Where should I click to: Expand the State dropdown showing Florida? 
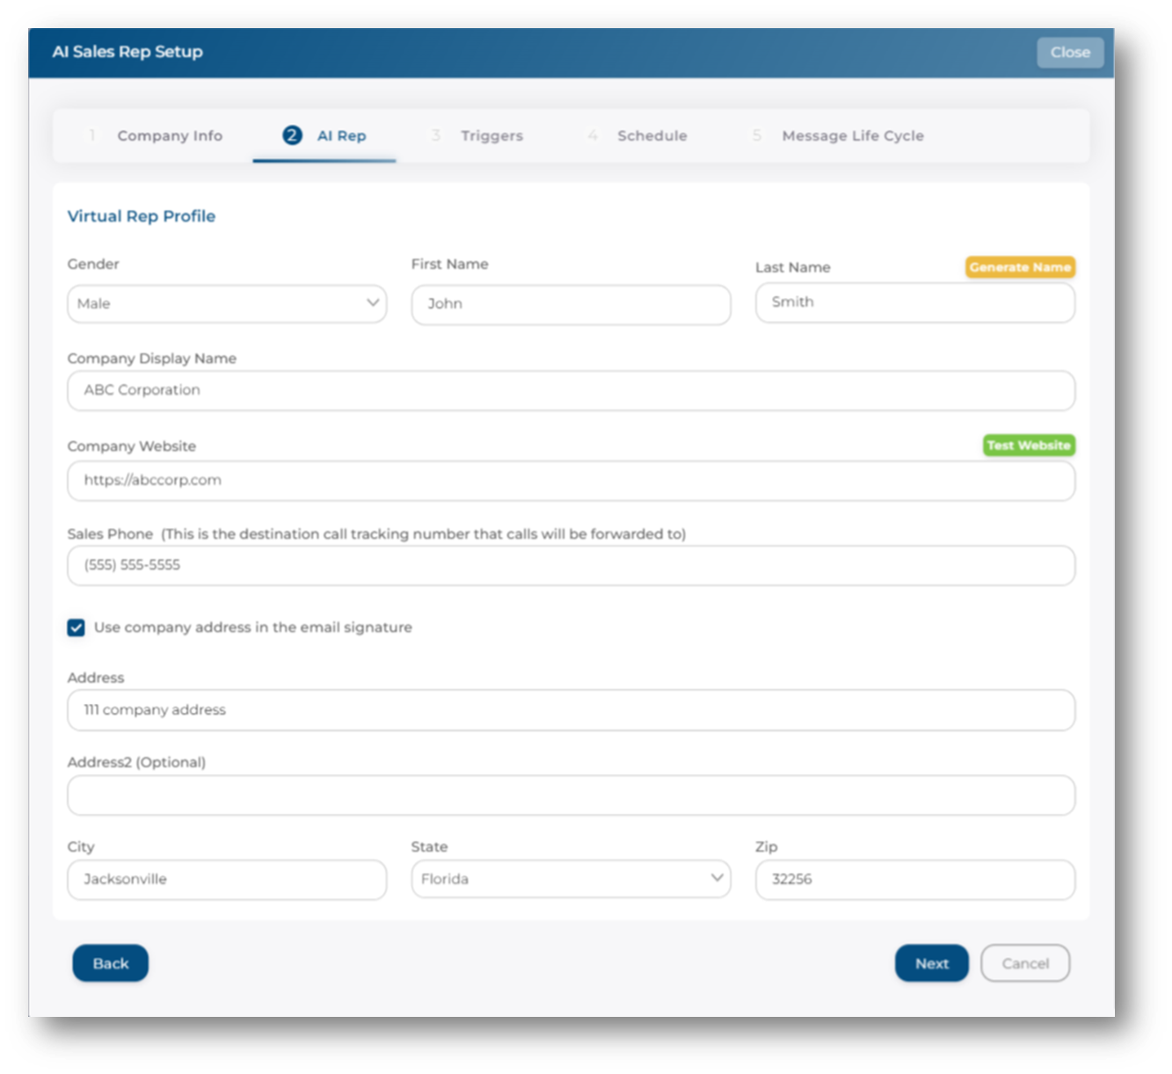coord(571,878)
